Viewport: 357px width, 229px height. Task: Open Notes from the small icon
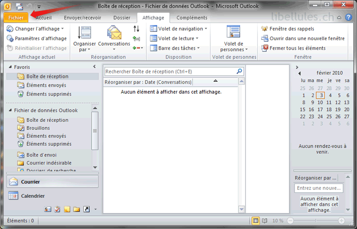click(x=67, y=209)
